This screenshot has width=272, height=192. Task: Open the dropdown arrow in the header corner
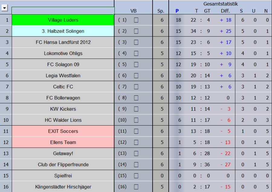click(5, 8)
